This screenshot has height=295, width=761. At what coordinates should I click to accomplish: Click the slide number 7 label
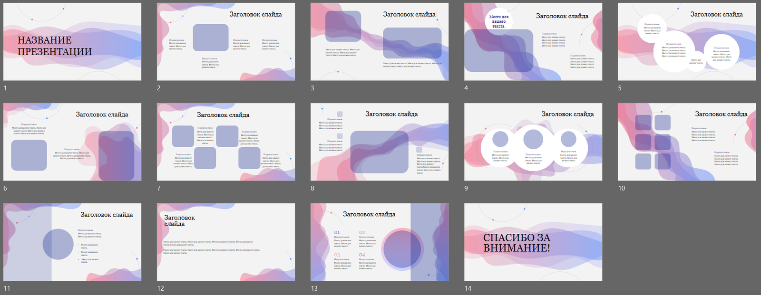click(x=159, y=189)
